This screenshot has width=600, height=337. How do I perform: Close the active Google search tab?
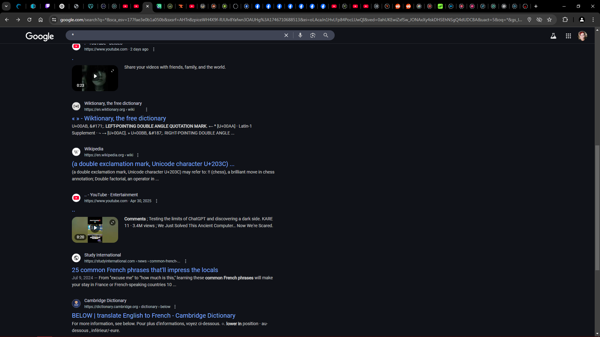(x=147, y=6)
